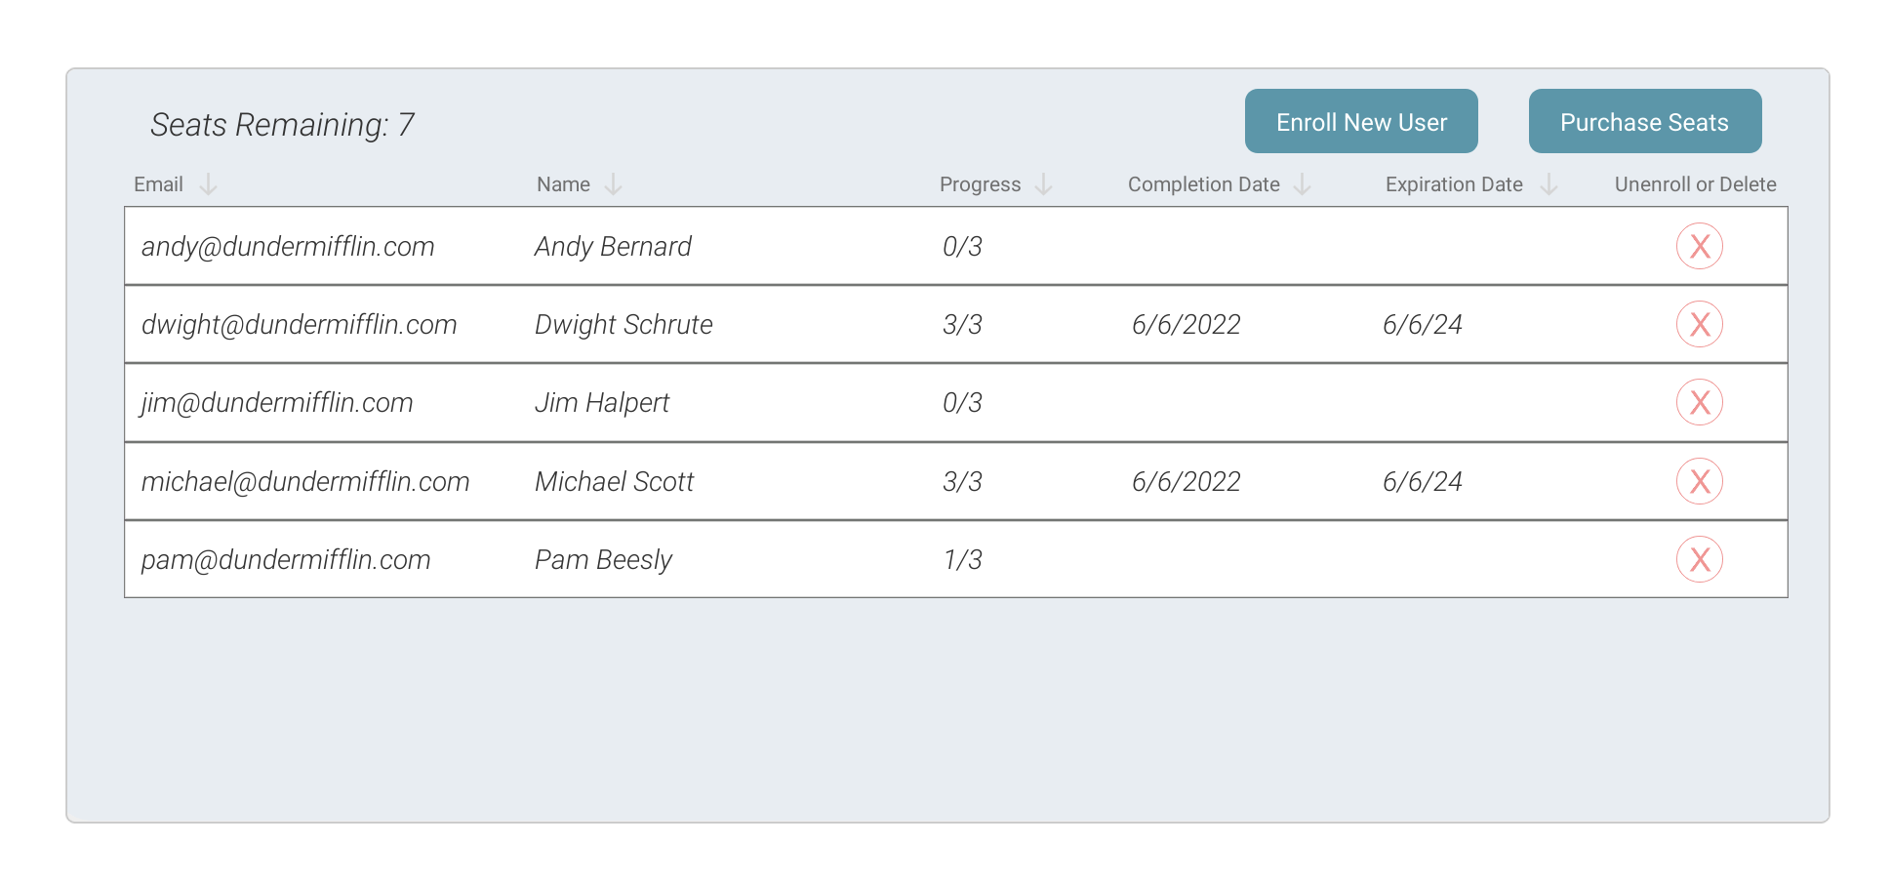Select the michael@dundermifflin.com email
Image resolution: width=1891 pixels, height=888 pixels.
(305, 482)
